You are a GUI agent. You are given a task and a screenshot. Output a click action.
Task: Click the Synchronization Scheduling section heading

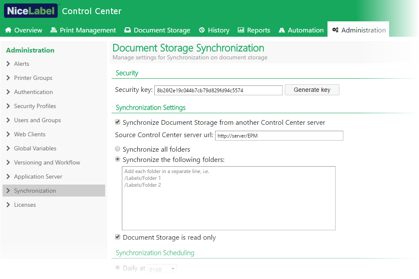pyautogui.click(x=155, y=253)
